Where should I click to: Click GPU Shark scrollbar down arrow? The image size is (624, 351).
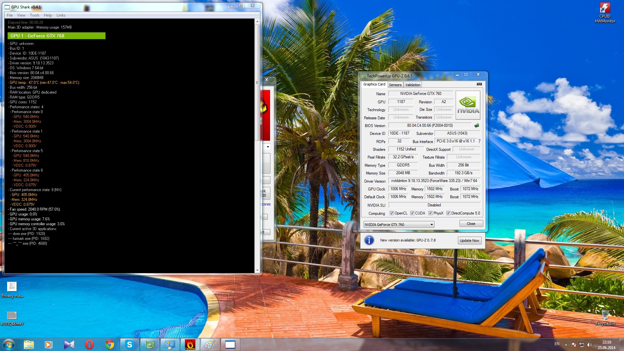(257, 270)
